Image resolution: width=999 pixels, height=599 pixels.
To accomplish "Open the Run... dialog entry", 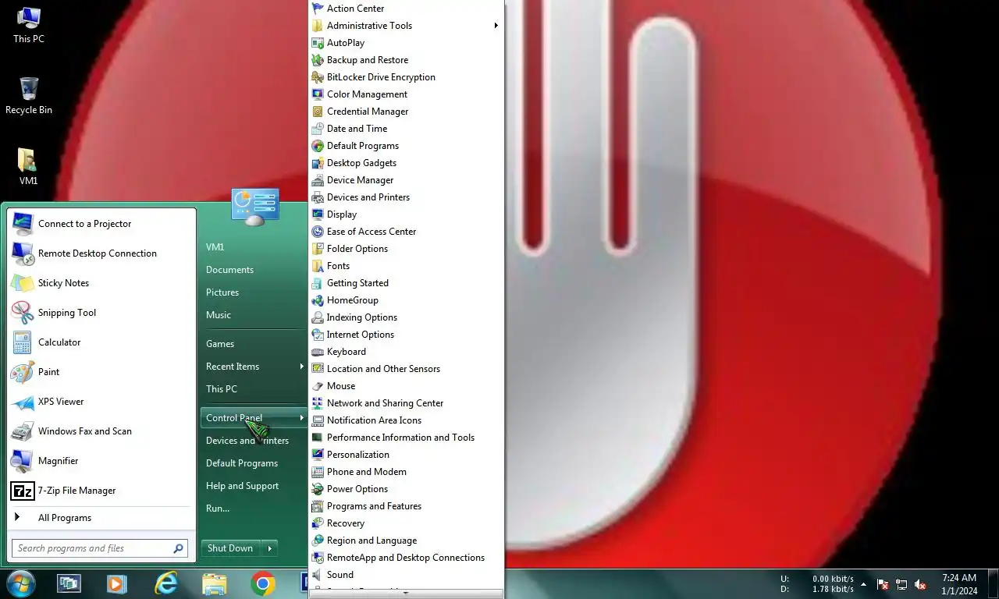I will [x=254, y=509].
